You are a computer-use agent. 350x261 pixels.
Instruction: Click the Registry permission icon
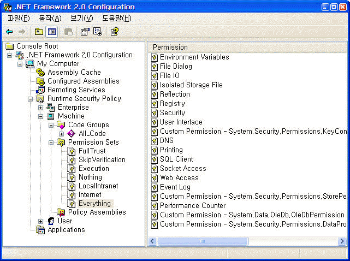point(154,104)
